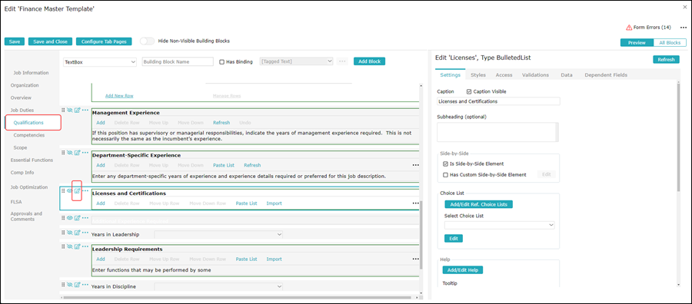Expand the Years in Leadership dropdown

pyautogui.click(x=218, y=234)
